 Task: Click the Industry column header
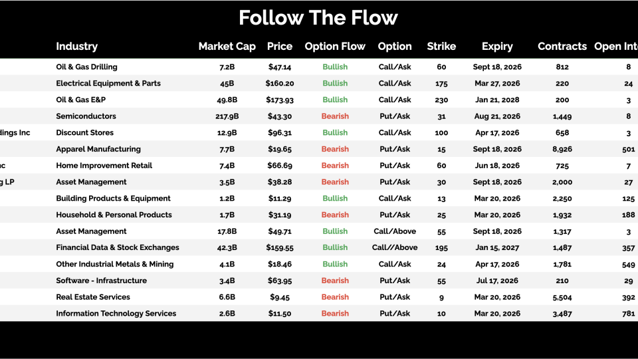click(76, 47)
